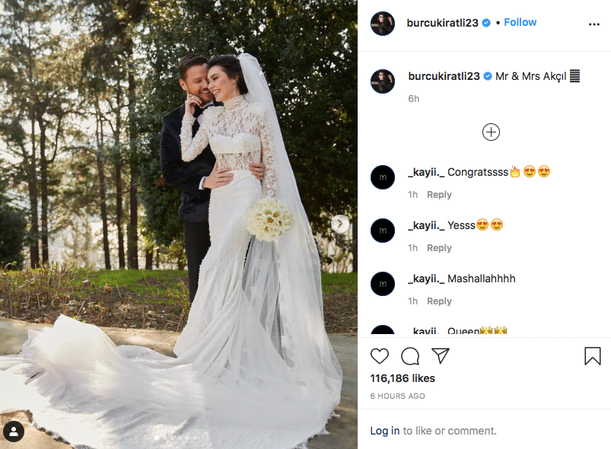Click the _kayii._ avatar beside the Yesss comment
This screenshot has height=449, width=611.
tap(383, 231)
